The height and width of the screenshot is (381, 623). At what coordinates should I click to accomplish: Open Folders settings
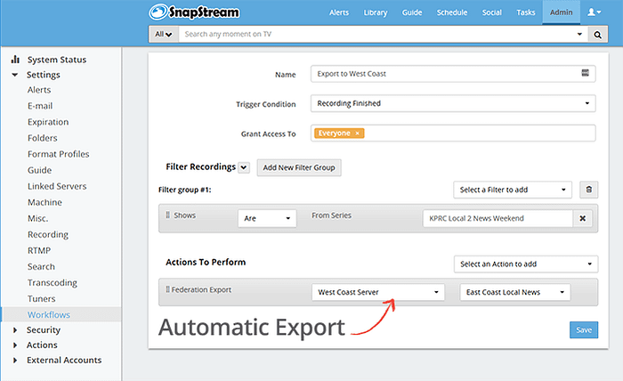coord(42,138)
